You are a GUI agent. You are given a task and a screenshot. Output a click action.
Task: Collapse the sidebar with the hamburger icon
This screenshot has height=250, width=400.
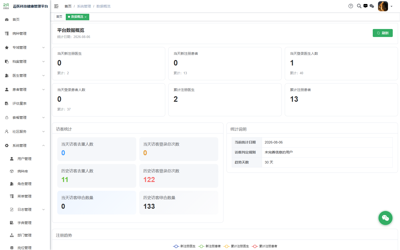[56, 6]
